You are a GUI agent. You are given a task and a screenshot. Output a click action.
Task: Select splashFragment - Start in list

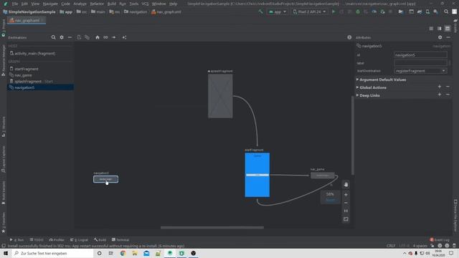click(x=40, y=81)
